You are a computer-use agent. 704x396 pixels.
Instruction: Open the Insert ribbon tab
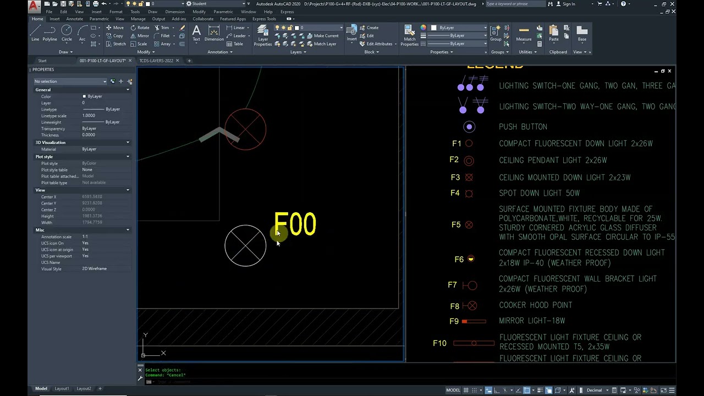point(54,19)
